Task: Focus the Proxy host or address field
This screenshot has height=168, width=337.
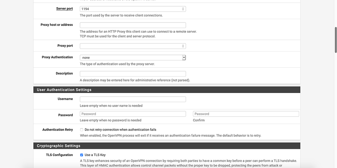Action: [x=133, y=25]
